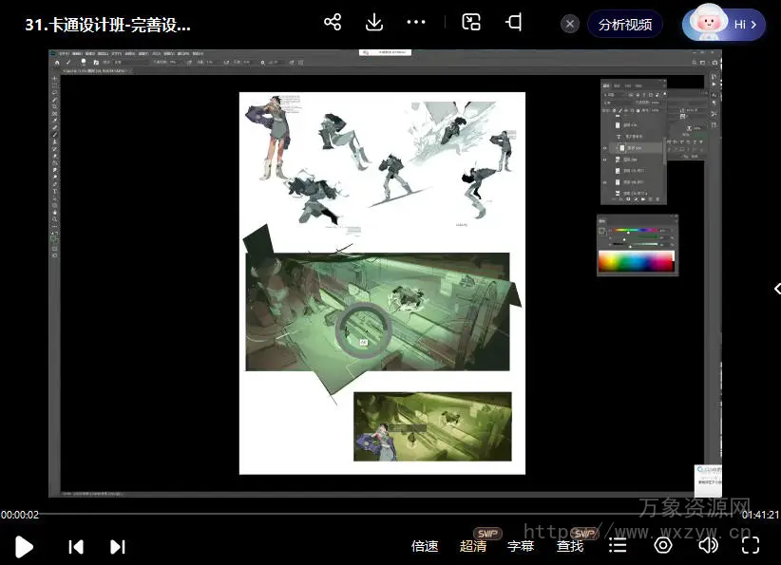Skip to the previous video

click(76, 546)
